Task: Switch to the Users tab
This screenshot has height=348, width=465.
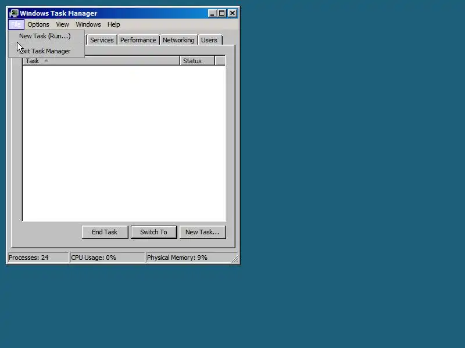Action: pyautogui.click(x=209, y=40)
